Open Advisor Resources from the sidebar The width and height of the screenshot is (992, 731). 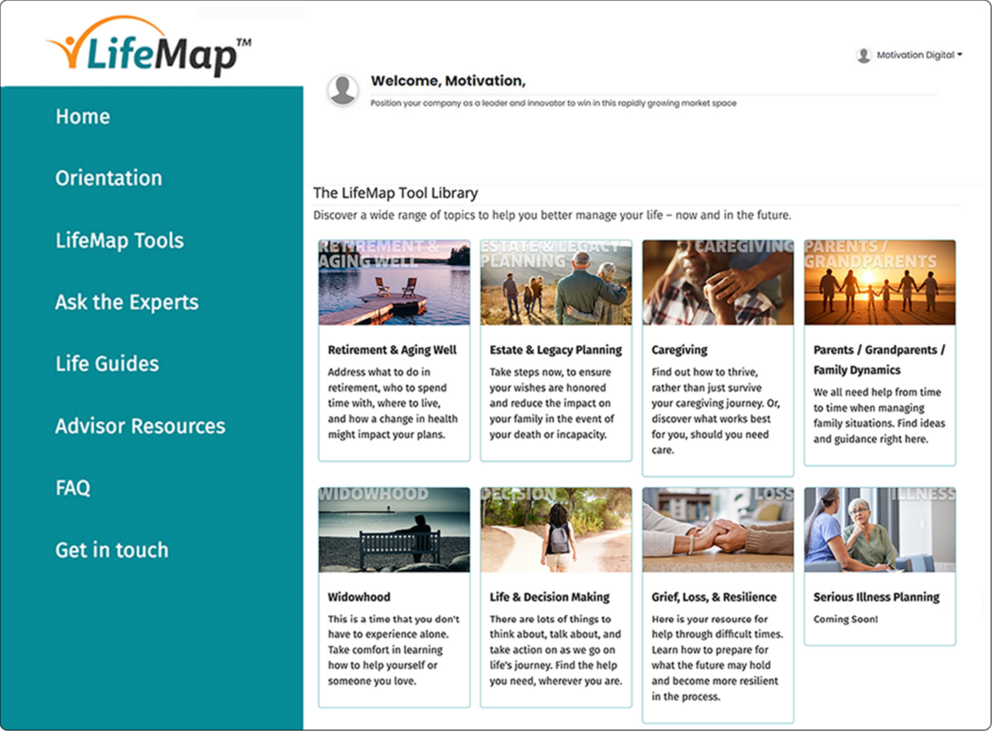coord(139,426)
